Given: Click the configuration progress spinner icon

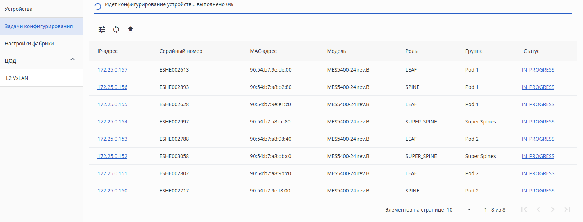Looking at the screenshot, I should point(97,6).
